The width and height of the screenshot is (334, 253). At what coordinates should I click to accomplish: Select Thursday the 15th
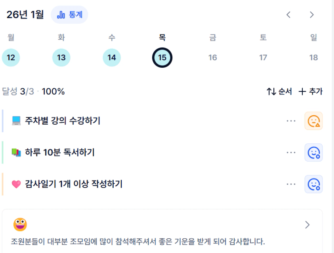click(x=162, y=57)
